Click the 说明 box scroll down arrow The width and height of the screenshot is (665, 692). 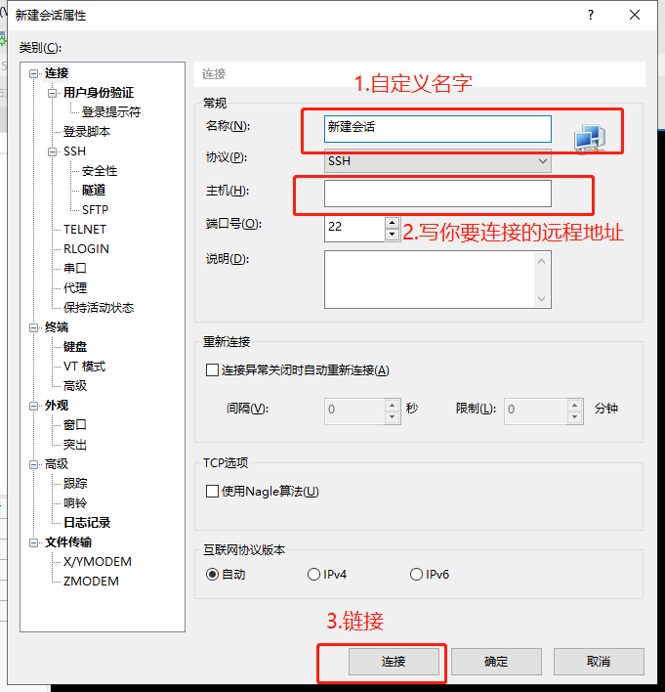click(x=542, y=299)
